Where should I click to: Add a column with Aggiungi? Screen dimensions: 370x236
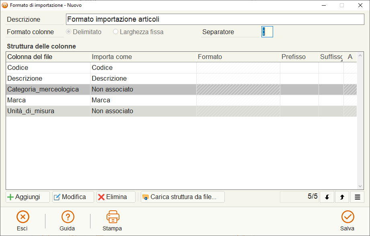coord(28,197)
